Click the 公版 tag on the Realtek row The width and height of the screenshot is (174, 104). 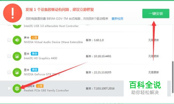(40, 86)
